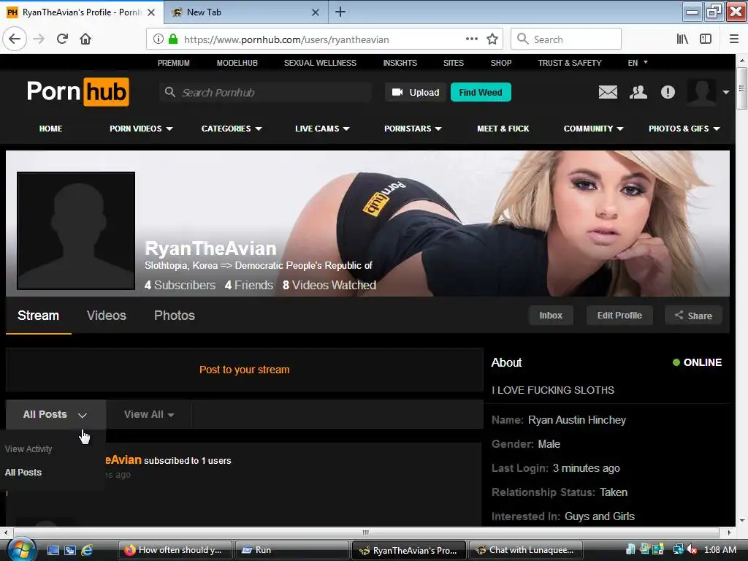
Task: Close the New Tab tab
Action: point(316,12)
